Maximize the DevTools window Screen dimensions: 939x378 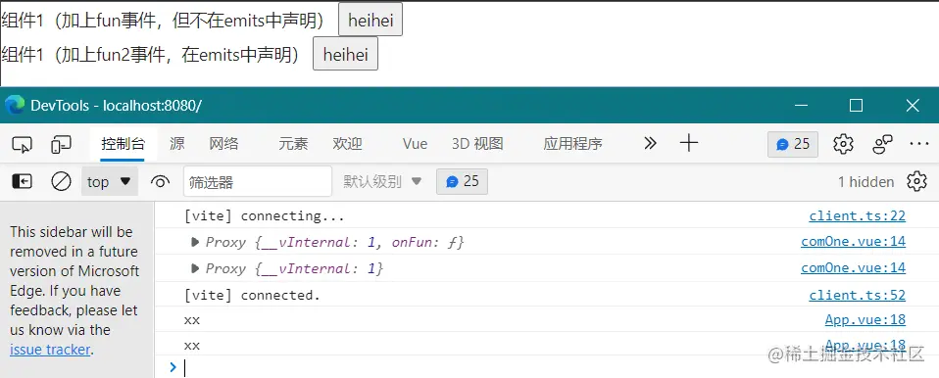click(x=857, y=106)
